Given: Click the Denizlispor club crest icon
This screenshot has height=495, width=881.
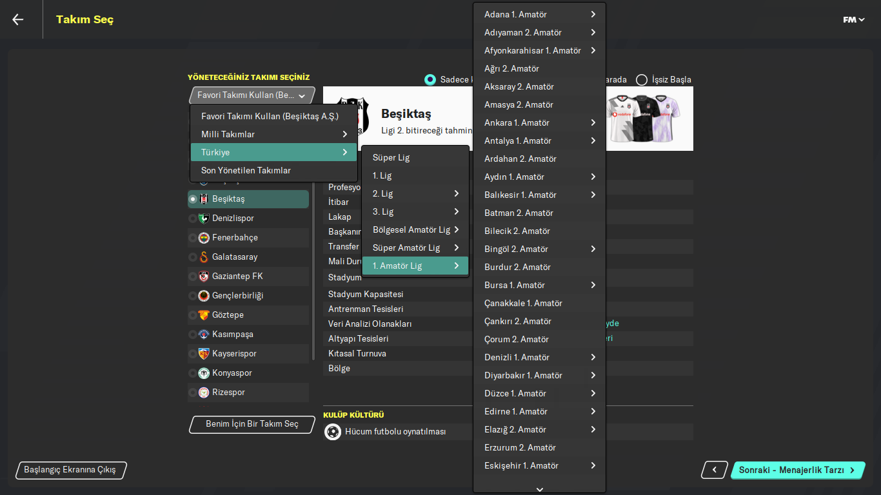Looking at the screenshot, I should coord(204,218).
